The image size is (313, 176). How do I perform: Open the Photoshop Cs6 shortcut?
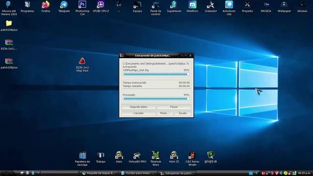point(82,8)
